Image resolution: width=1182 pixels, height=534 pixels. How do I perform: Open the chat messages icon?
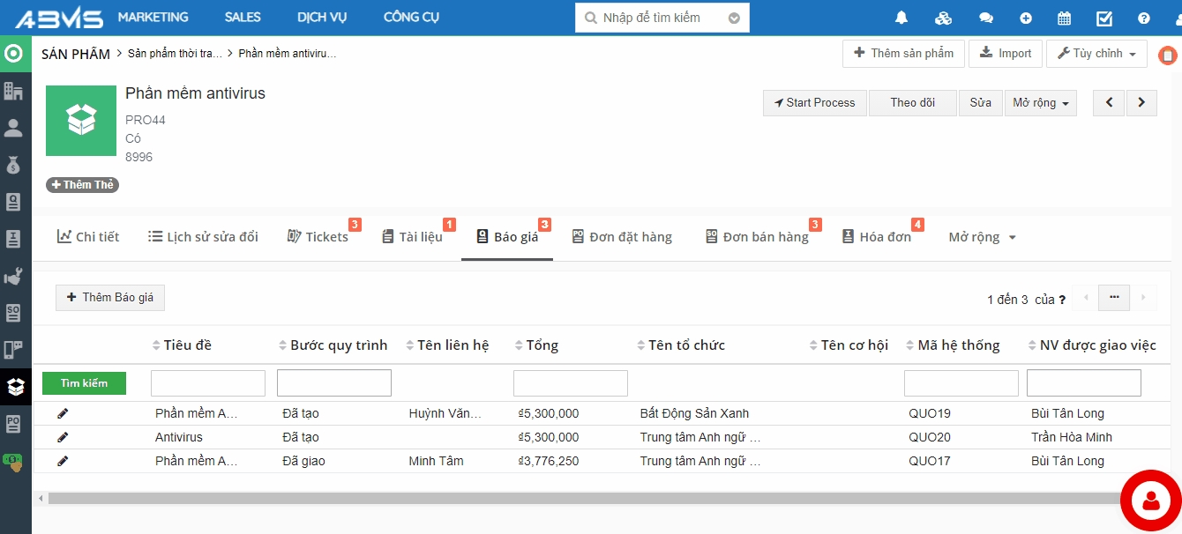pyautogui.click(x=985, y=18)
